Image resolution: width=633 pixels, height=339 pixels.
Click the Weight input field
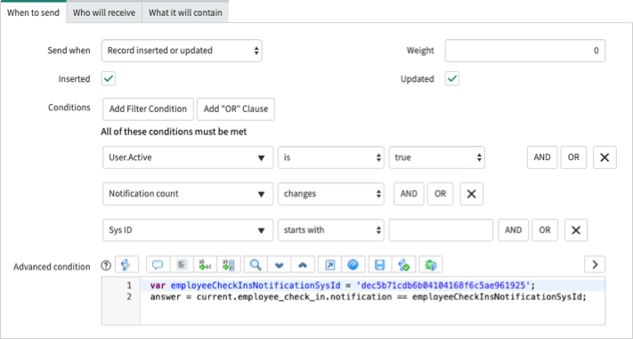[524, 51]
